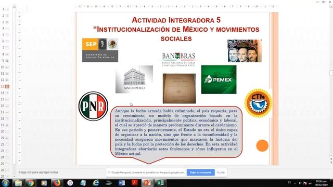Select slide 14 in the slide panel
333x187 pixels.
coord(7,93)
